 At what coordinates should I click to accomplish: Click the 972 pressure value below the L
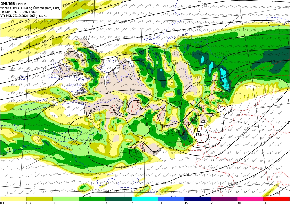[198, 134]
